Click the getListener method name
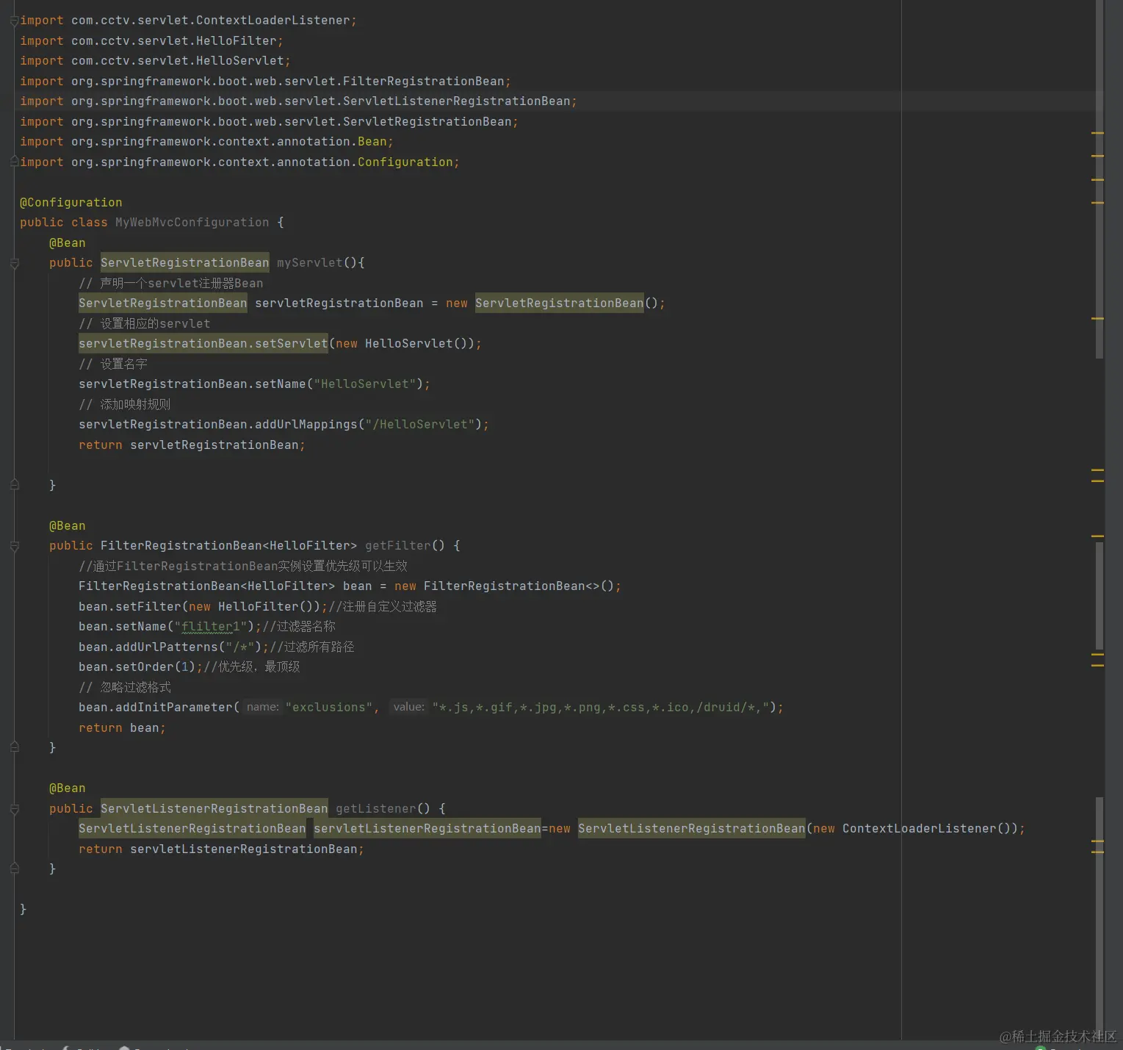The width and height of the screenshot is (1123, 1050). click(376, 808)
